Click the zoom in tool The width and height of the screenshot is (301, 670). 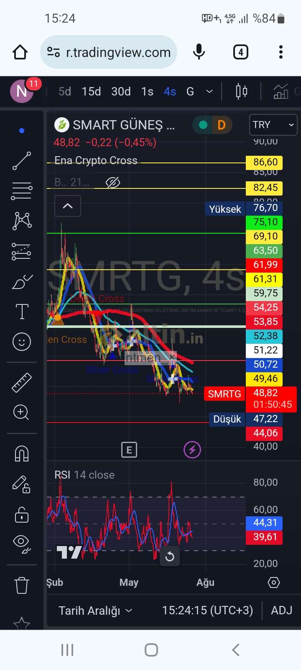[x=22, y=412]
